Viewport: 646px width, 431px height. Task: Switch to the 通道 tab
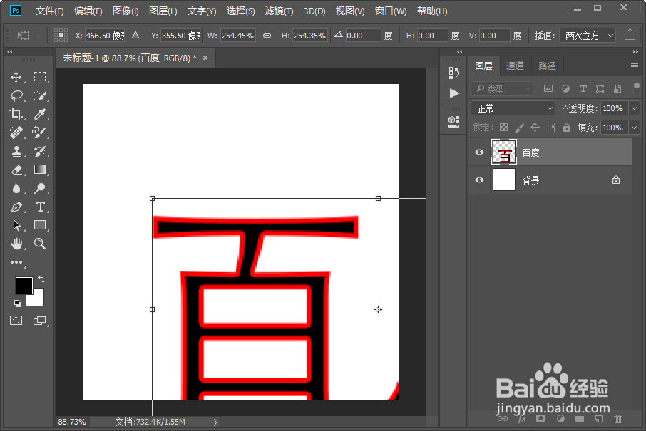click(515, 66)
